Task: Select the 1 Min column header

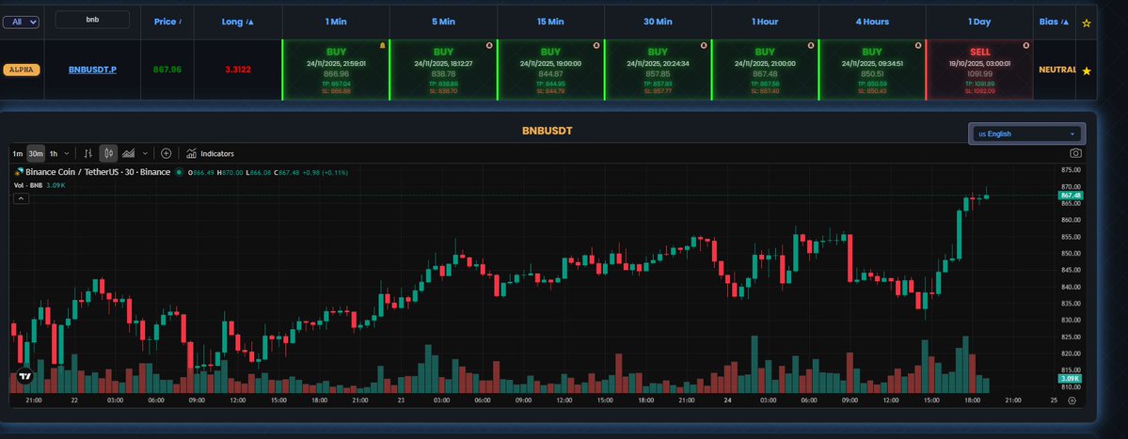Action: click(x=336, y=22)
